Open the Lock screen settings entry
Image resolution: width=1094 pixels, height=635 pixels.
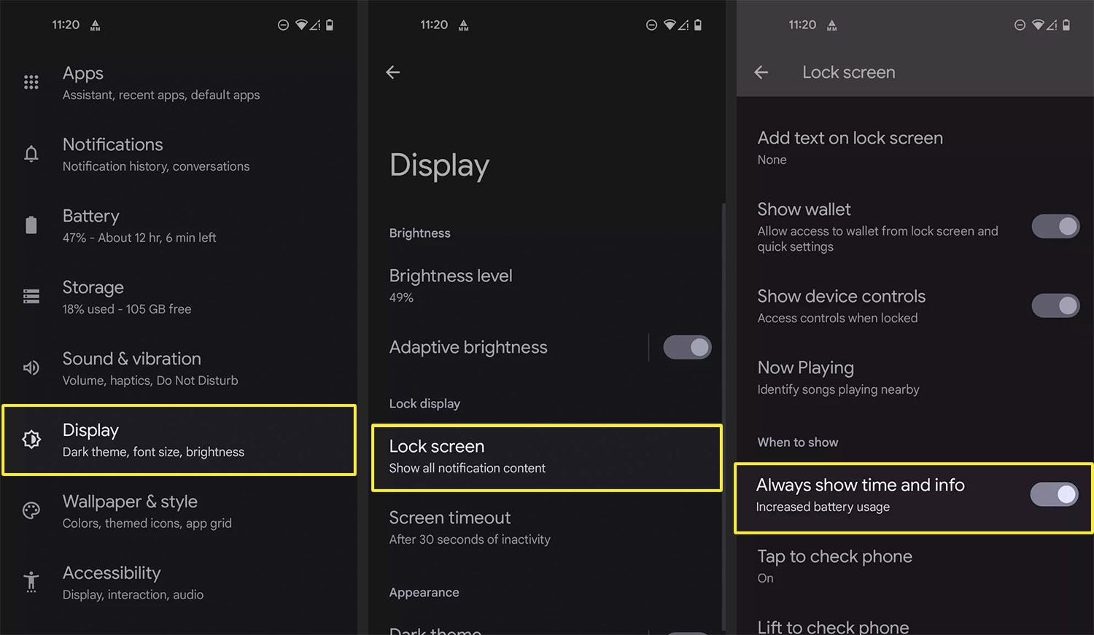tap(546, 456)
